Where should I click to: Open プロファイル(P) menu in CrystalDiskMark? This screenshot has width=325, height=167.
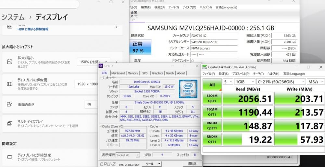pos(240,74)
